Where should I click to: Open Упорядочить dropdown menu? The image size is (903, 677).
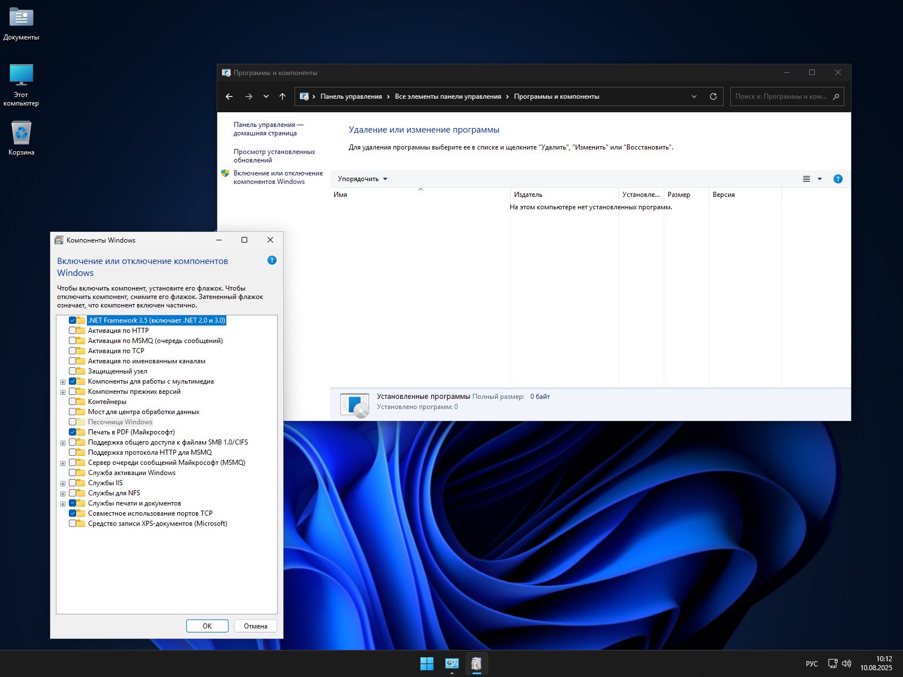(x=362, y=179)
